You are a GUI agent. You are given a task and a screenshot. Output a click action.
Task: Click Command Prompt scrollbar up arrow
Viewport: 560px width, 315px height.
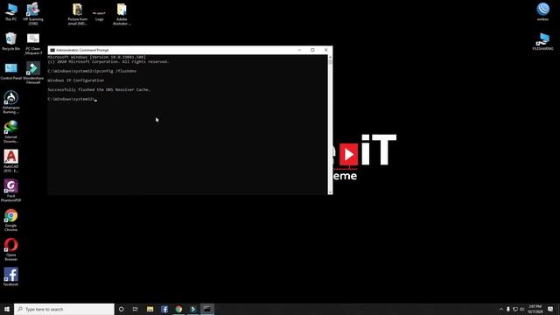point(330,57)
